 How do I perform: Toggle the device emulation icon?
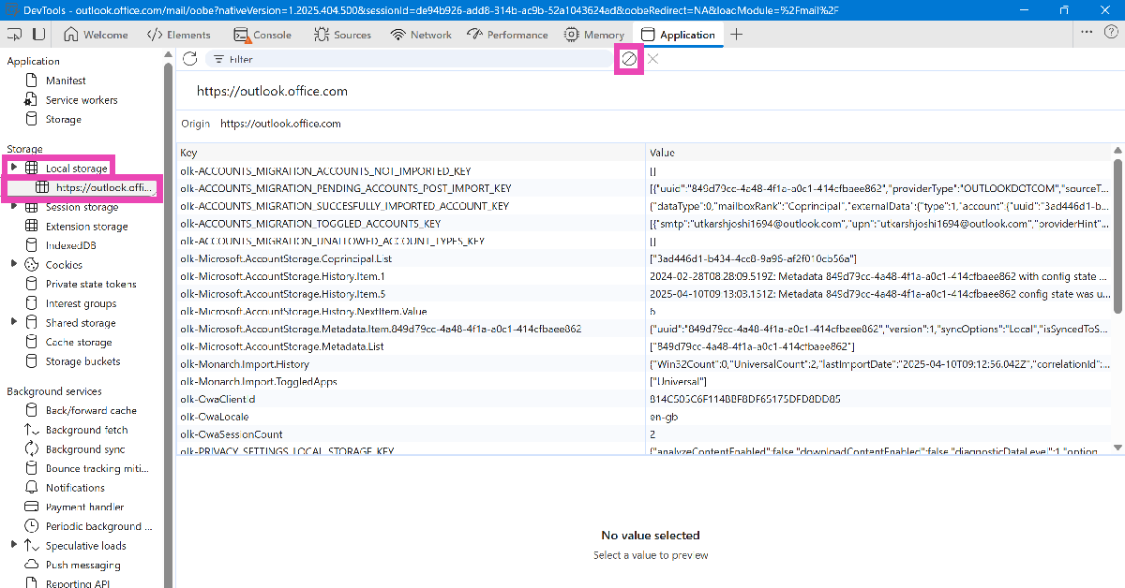point(38,35)
